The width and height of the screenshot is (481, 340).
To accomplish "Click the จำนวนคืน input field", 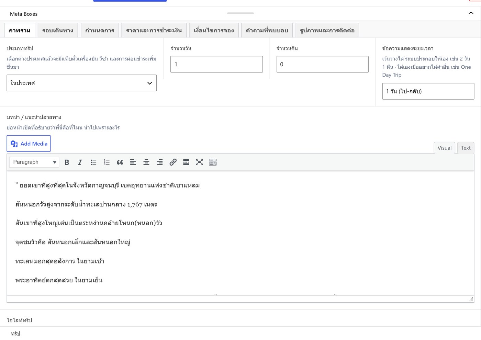I will [x=322, y=64].
